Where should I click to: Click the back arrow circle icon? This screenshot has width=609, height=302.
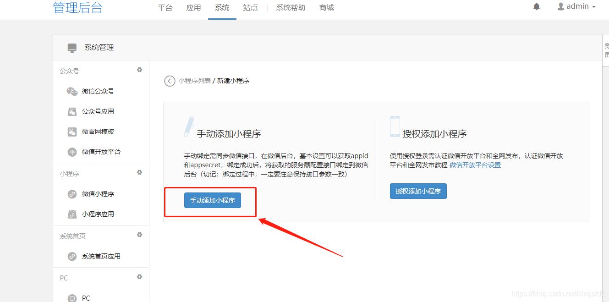[170, 81]
